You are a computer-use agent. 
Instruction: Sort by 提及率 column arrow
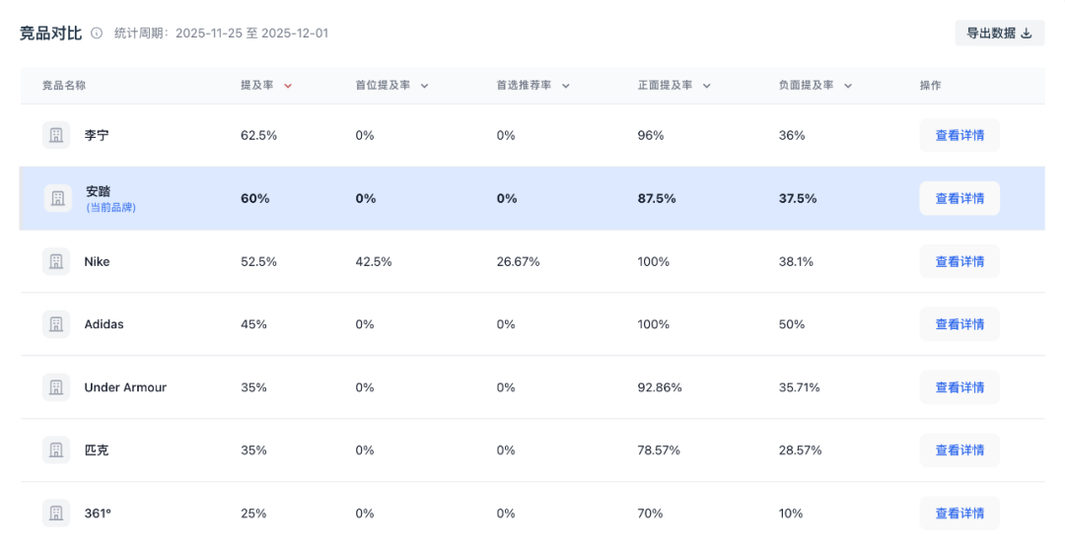coord(288,86)
